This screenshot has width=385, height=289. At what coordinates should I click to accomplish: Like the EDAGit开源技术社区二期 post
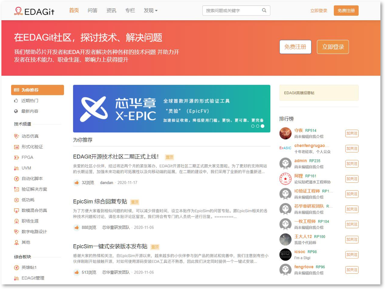(x=77, y=182)
